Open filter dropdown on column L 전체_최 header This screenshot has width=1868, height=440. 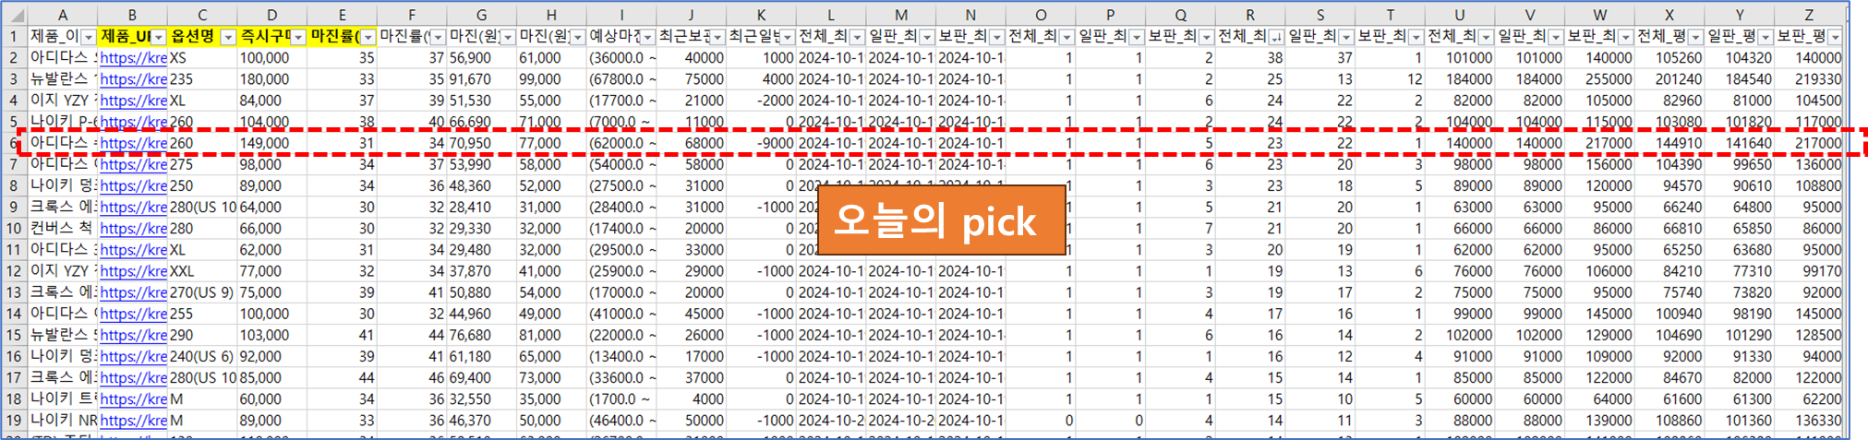point(857,37)
